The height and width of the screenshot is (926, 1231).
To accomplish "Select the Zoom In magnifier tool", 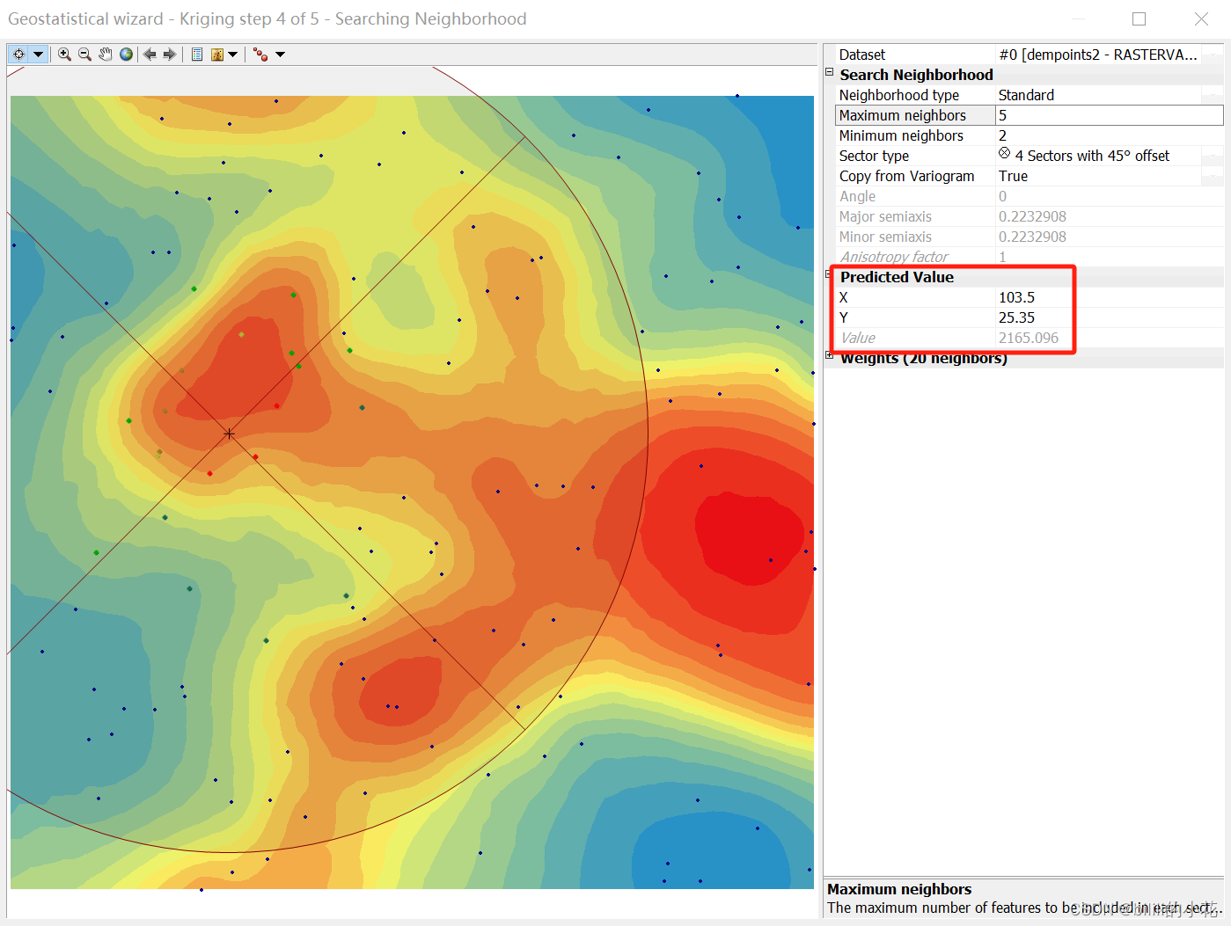I will pyautogui.click(x=64, y=55).
